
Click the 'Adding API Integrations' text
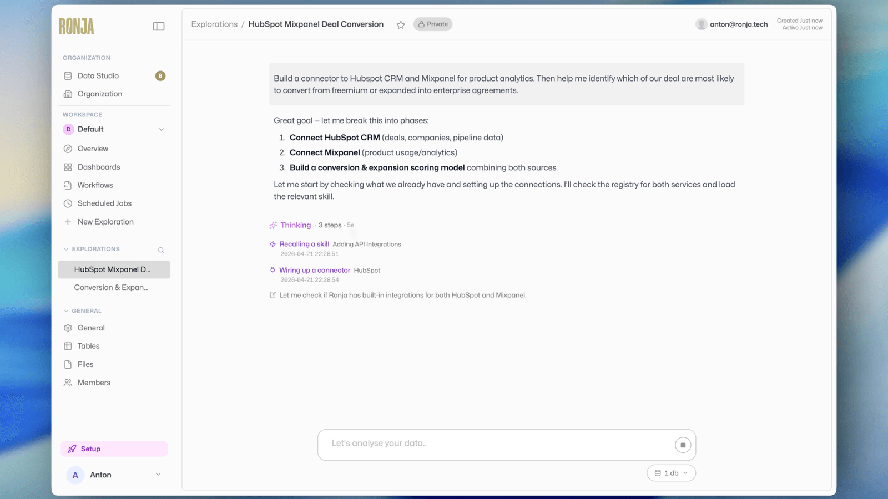click(367, 244)
